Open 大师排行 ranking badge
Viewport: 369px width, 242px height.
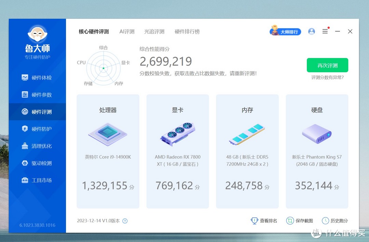(285, 31)
